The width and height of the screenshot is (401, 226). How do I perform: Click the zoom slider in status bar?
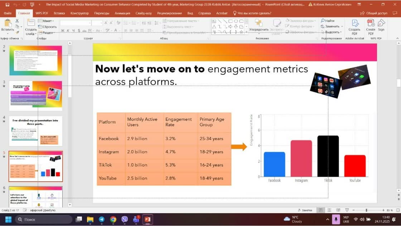(x=366, y=210)
